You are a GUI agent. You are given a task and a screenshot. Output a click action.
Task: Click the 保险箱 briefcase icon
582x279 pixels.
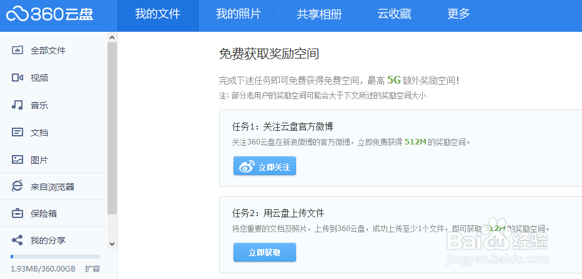tap(17, 214)
